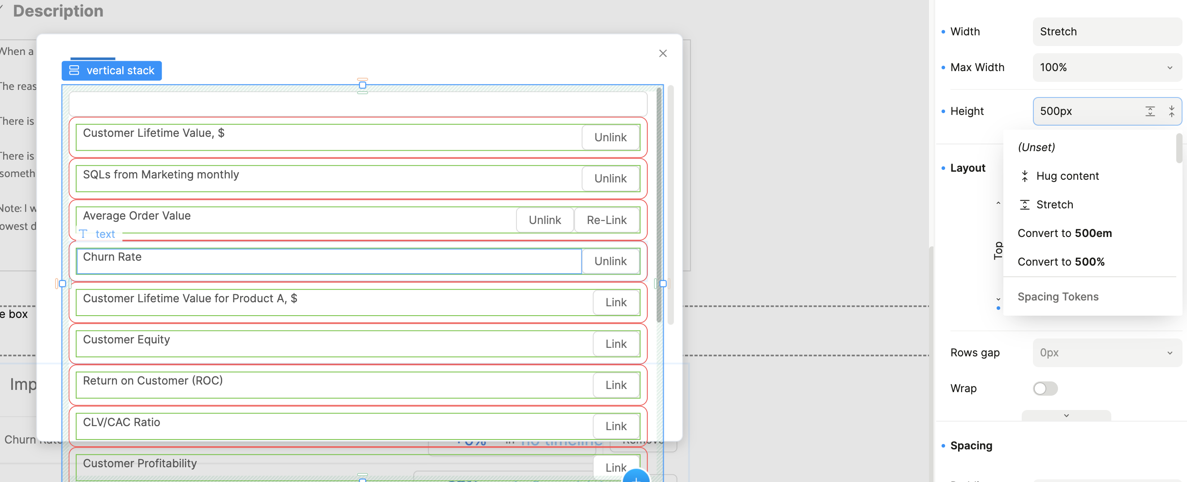The height and width of the screenshot is (482, 1187).
Task: Open the Rows gap dropdown
Action: click(1107, 353)
